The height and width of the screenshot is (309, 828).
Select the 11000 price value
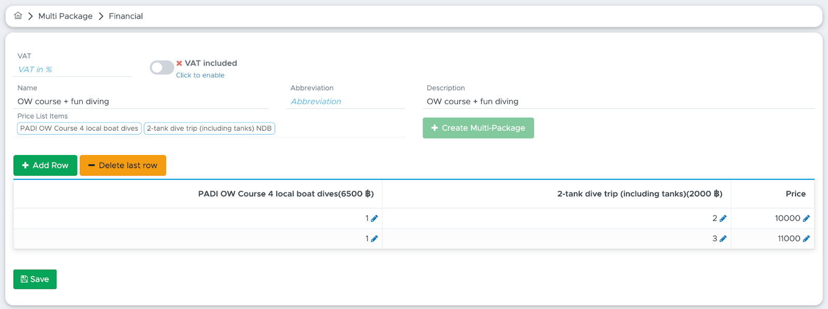click(789, 239)
